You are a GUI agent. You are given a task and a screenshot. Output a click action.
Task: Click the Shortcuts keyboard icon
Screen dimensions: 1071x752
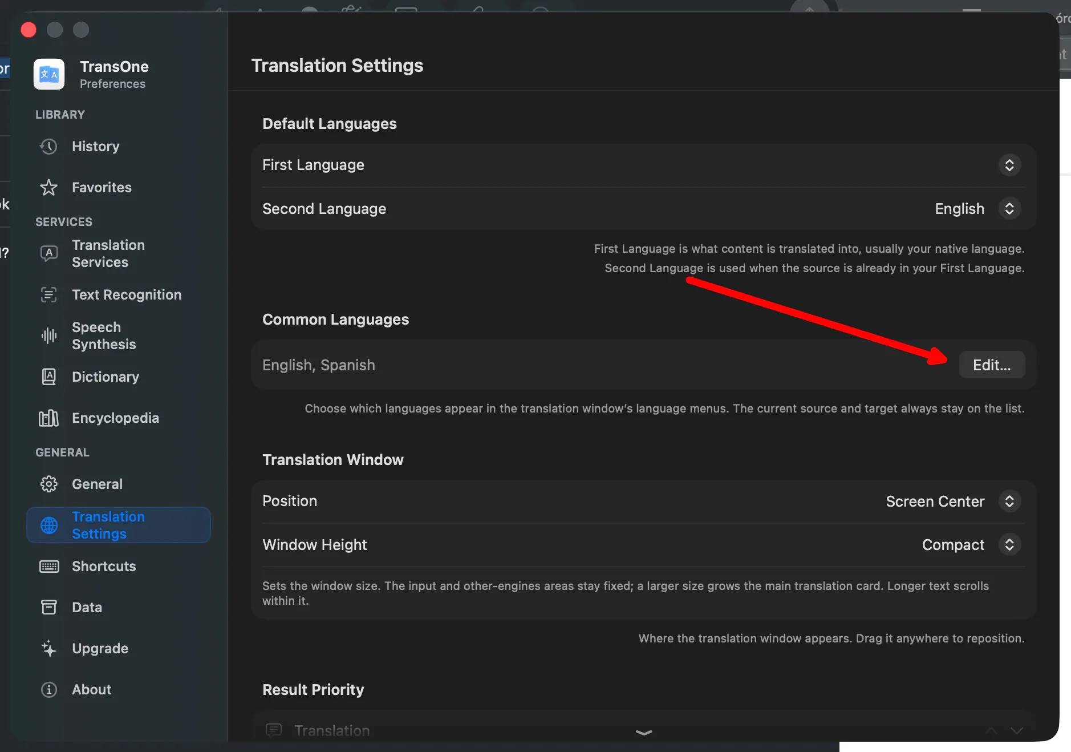pyautogui.click(x=49, y=567)
